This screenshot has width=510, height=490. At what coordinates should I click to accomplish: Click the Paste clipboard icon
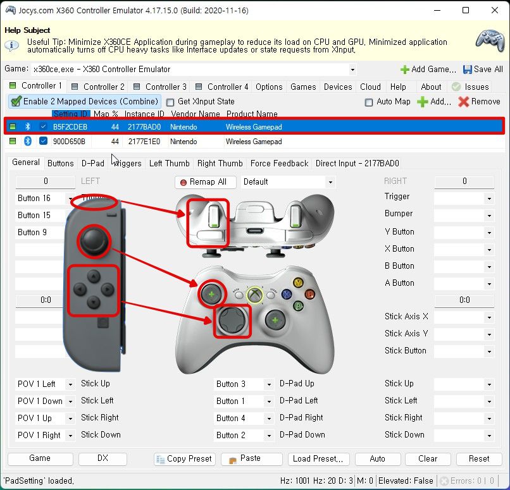click(x=233, y=460)
